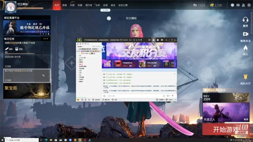Open the 商店 tab
This screenshot has width=253, height=142.
[x=113, y=5]
